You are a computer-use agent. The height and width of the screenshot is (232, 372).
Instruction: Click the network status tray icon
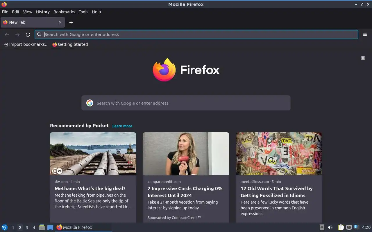(349, 227)
